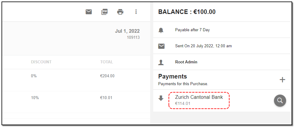Open the Zurich Cantonal Bank payment entry
Viewport: 294px width, 127px height.
click(x=199, y=97)
